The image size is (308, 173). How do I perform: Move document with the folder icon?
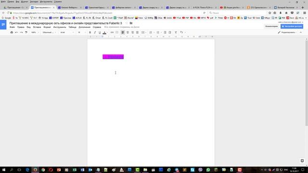(x=131, y=23)
